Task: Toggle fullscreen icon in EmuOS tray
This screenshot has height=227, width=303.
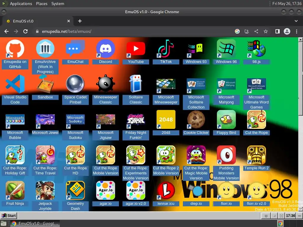Action: [x=281, y=216]
